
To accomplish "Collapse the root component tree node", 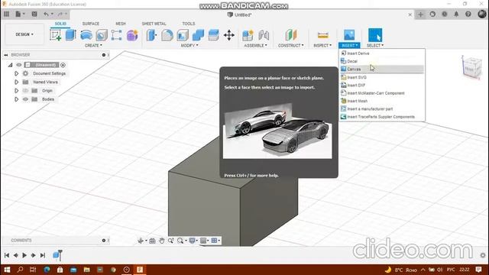I will (10, 65).
